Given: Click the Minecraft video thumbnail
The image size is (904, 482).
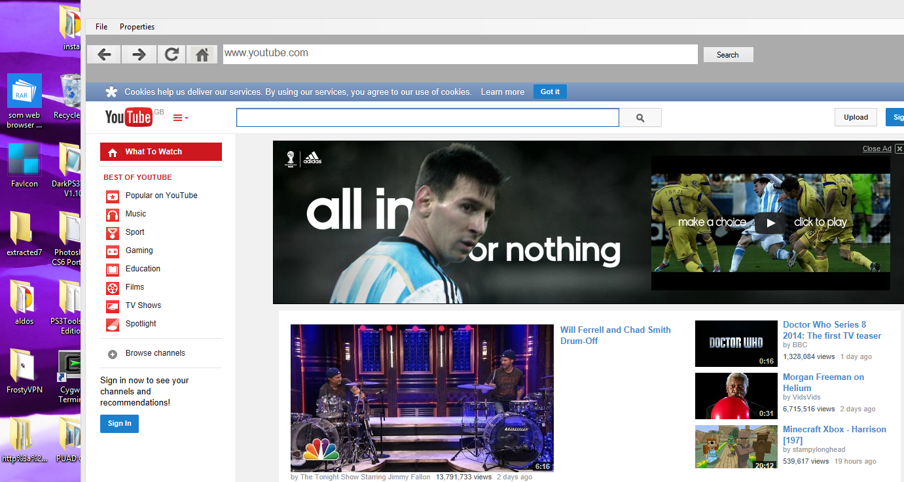Looking at the screenshot, I should coord(736,448).
